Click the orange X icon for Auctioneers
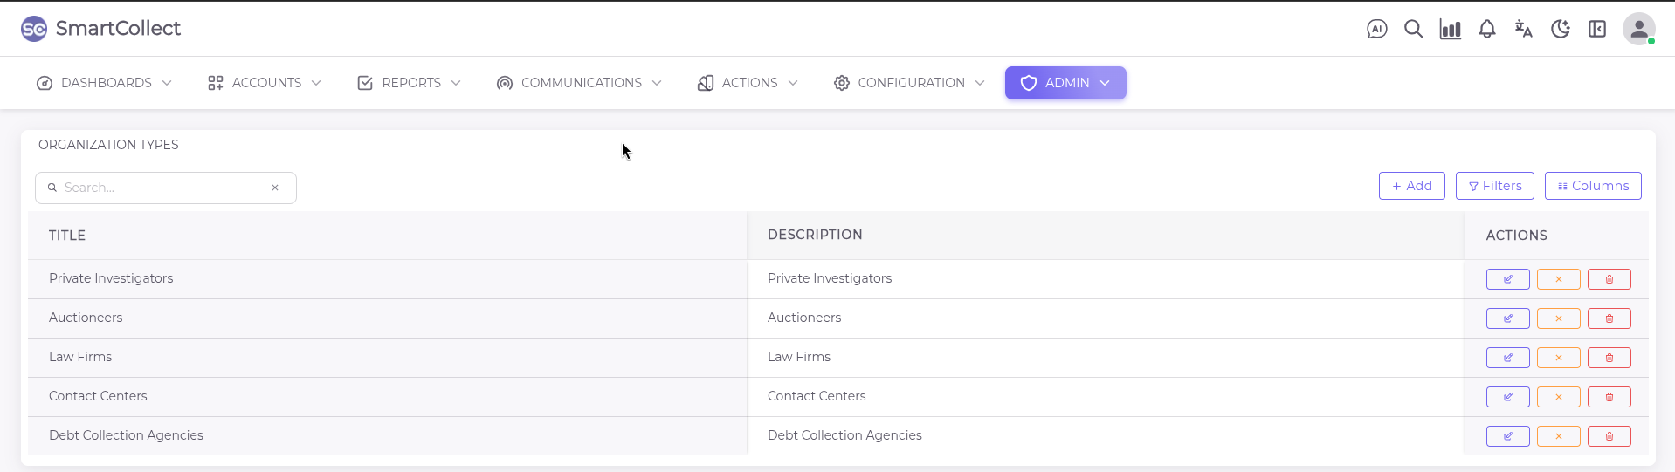The height and width of the screenshot is (472, 1675). [1558, 318]
